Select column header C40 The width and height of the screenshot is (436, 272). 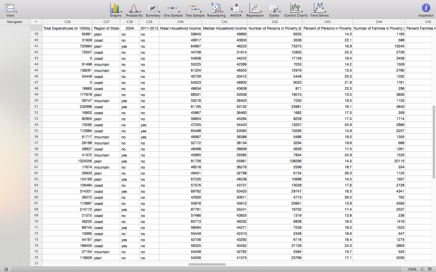180,22
